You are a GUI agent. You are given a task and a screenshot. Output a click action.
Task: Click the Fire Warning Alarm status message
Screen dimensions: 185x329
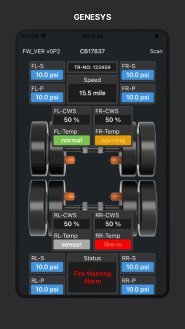tap(92, 277)
